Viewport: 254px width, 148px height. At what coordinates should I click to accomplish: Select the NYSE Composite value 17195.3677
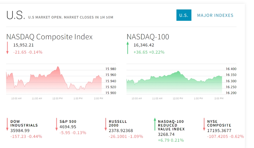click(219, 131)
